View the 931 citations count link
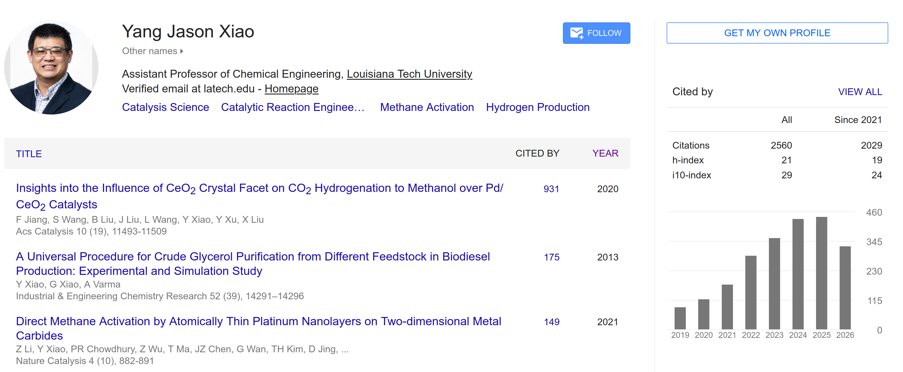The image size is (903, 372). 551,189
